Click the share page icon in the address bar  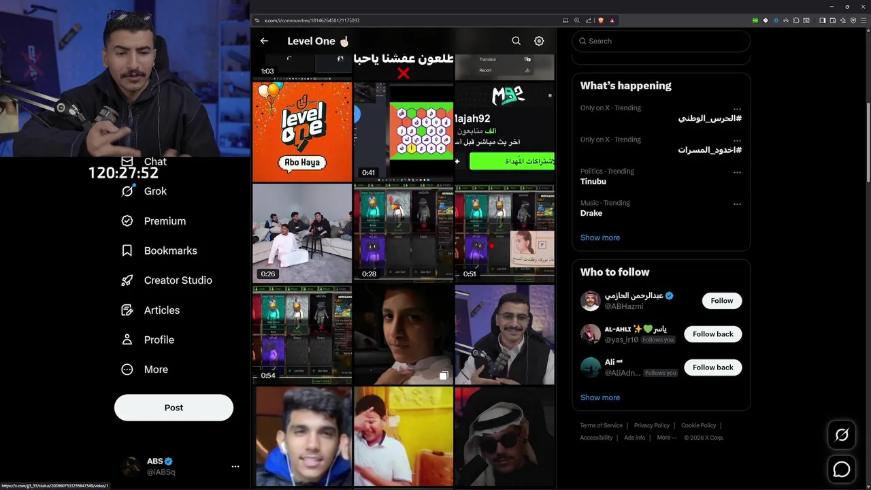pyautogui.click(x=589, y=20)
